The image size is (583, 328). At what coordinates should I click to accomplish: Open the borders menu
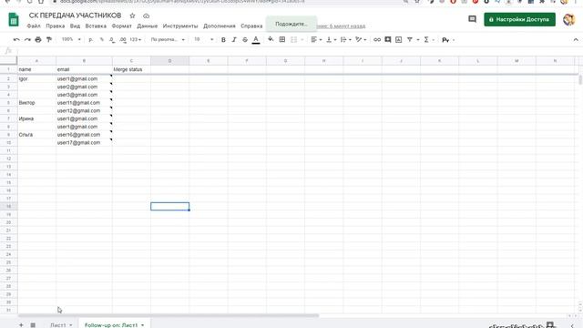pos(282,39)
